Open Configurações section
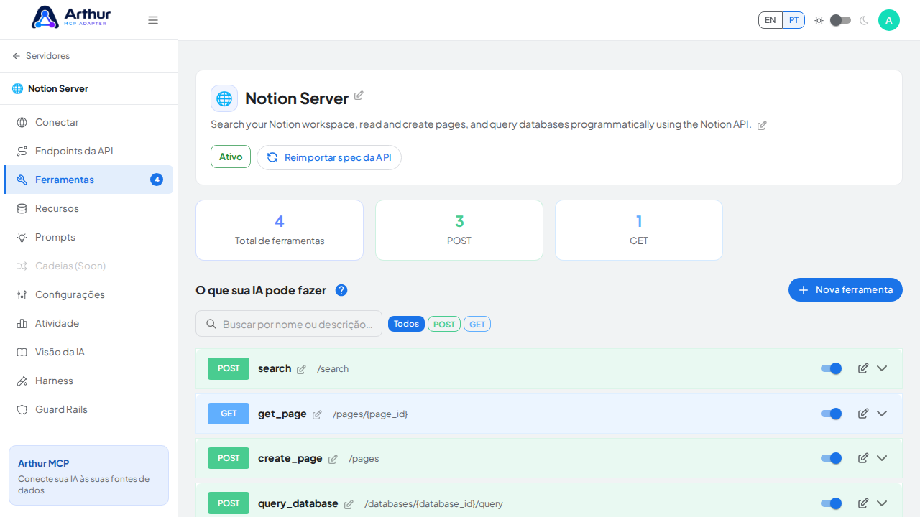 point(89,294)
